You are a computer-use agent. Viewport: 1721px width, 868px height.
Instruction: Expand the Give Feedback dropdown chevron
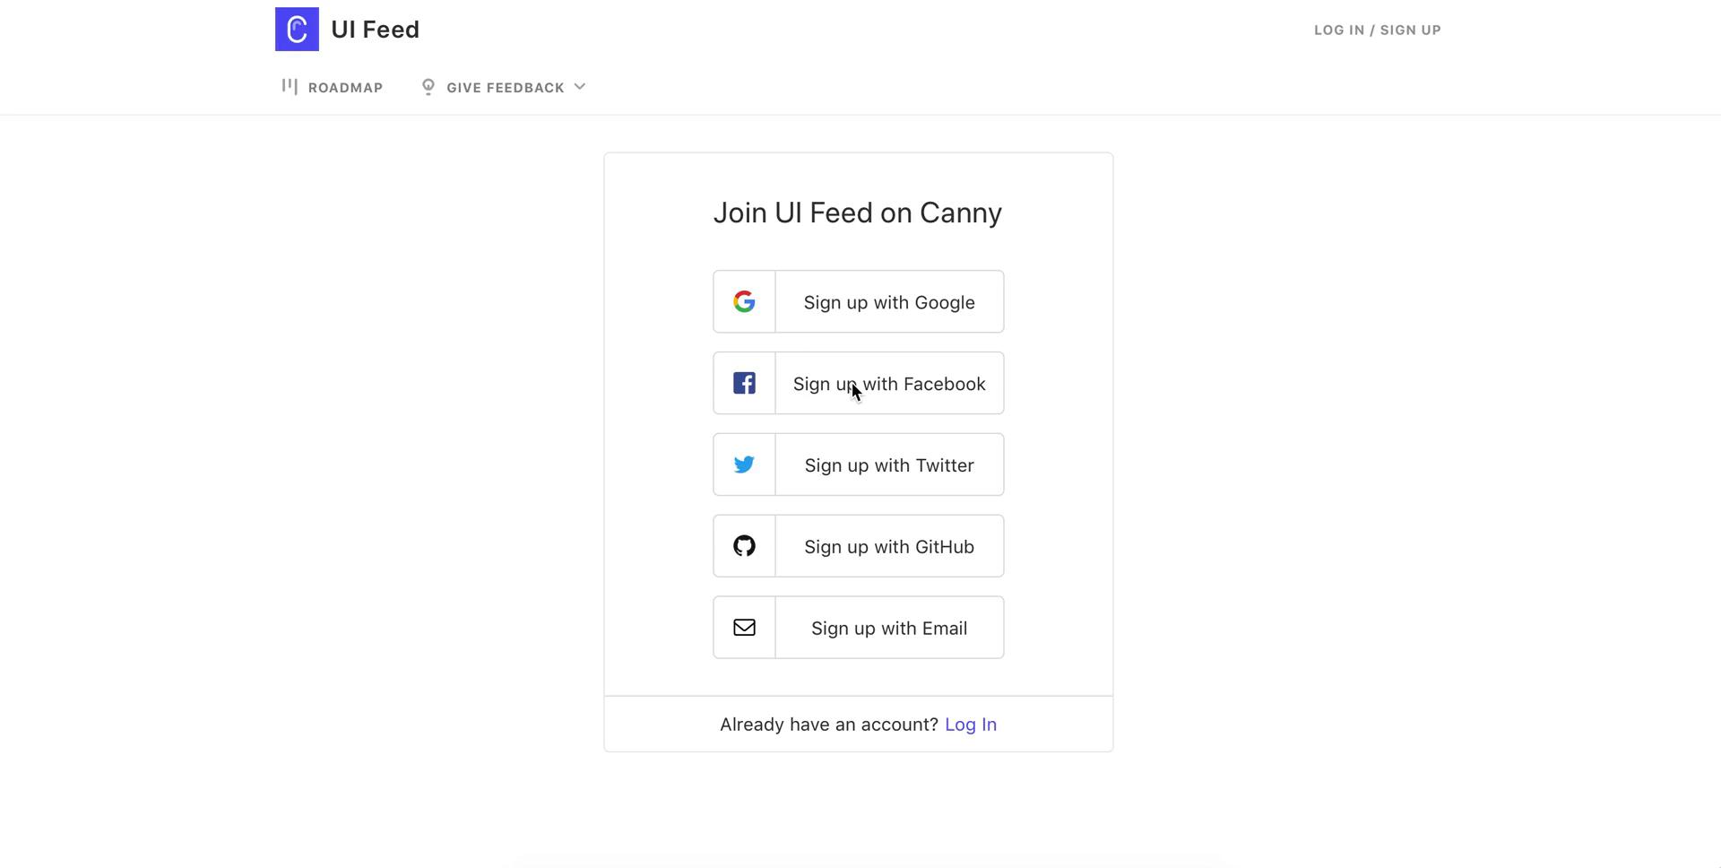(x=580, y=87)
